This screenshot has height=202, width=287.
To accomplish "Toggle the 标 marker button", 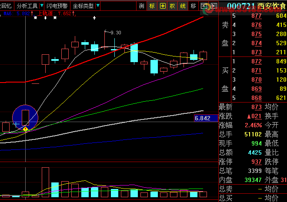I will coord(152,6).
